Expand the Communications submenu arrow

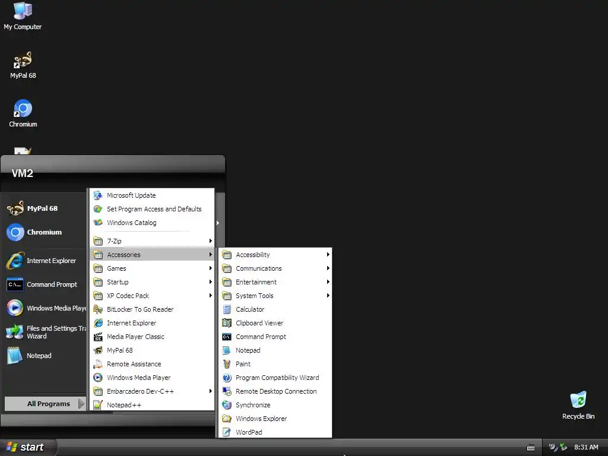click(328, 268)
